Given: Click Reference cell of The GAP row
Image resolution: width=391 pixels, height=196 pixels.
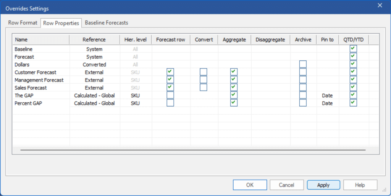Looking at the screenshot, I should (x=94, y=96).
